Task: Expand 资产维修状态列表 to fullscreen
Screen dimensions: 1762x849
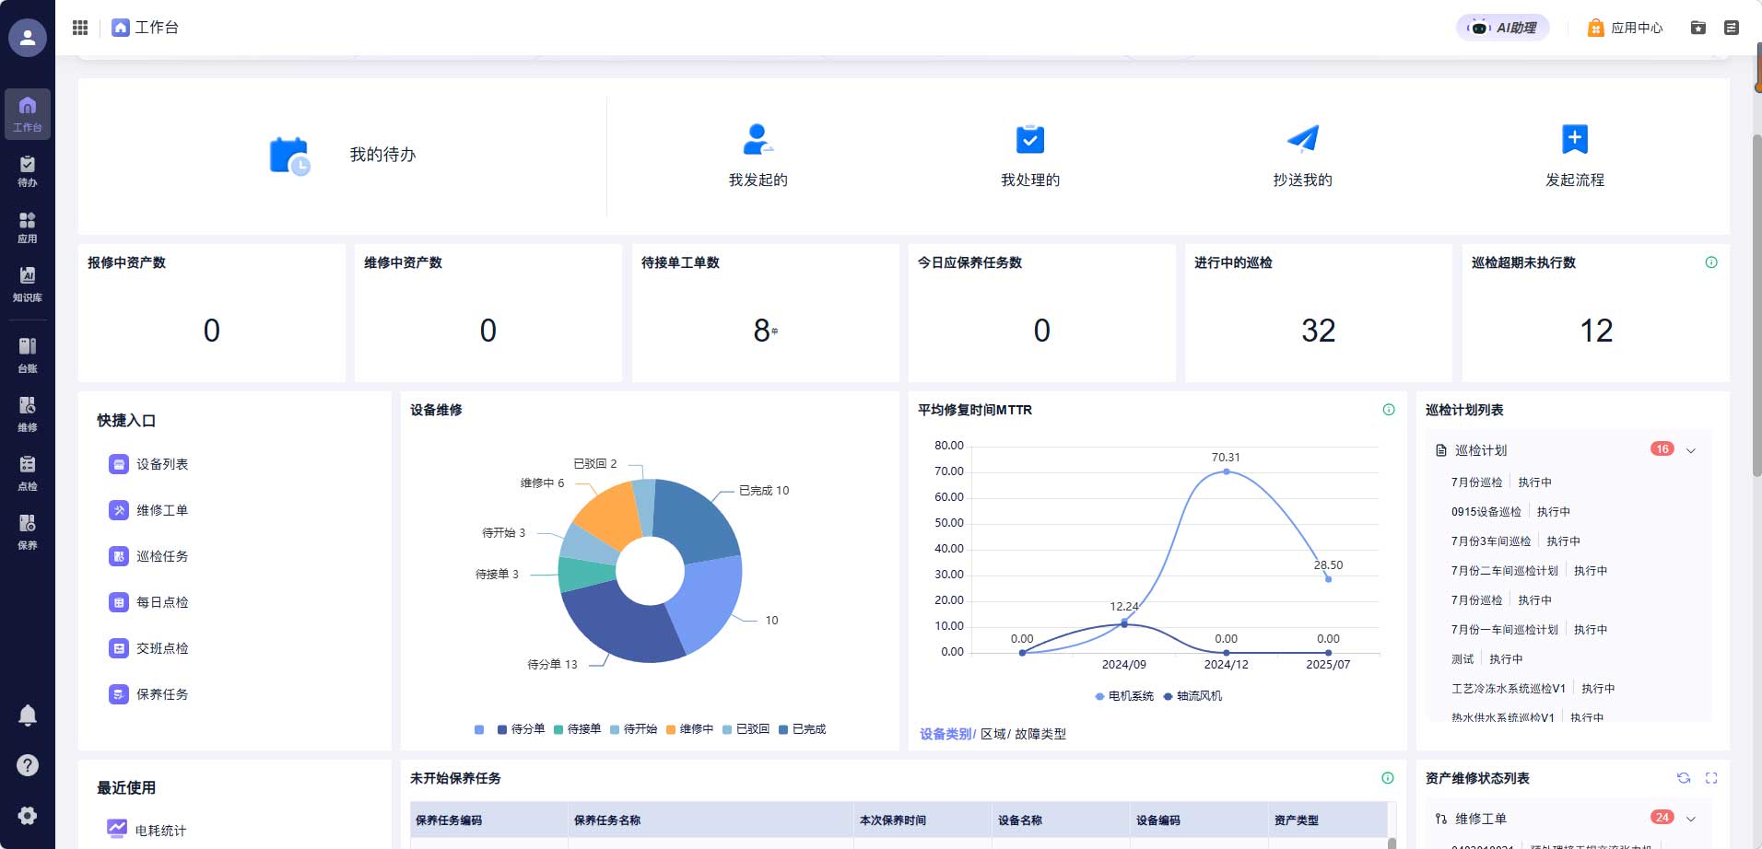Action: point(1711,778)
